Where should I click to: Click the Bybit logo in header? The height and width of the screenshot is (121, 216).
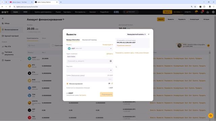coord(5,12)
